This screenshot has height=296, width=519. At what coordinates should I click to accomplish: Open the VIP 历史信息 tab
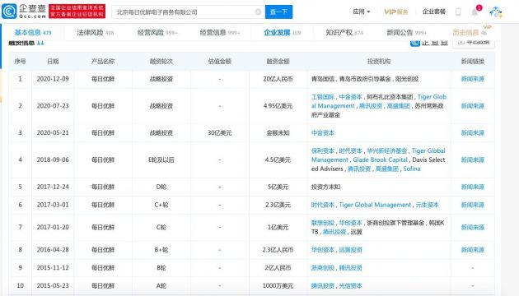coord(470,32)
